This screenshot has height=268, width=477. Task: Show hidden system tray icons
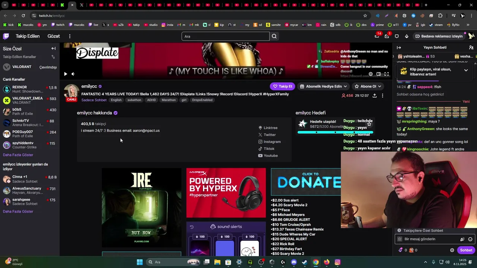click(426, 262)
